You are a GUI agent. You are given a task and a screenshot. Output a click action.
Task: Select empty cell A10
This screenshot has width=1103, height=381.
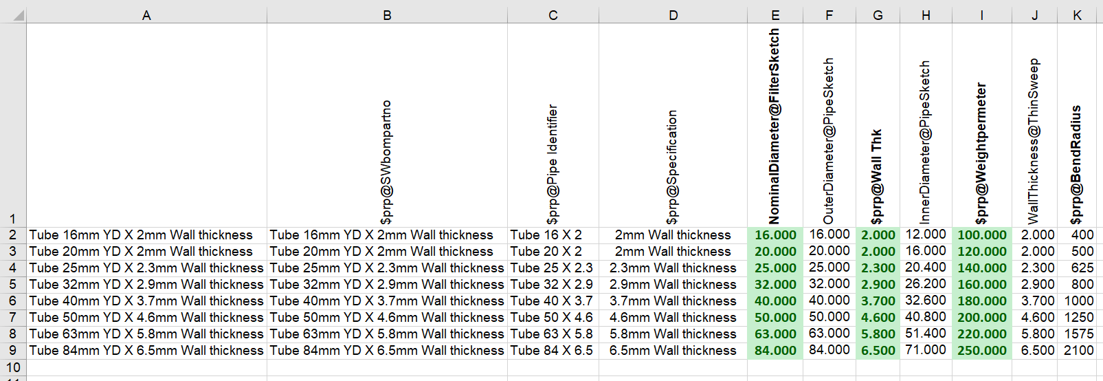tap(146, 367)
